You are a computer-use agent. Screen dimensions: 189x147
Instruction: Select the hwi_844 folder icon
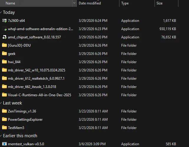[x=4, y=62]
